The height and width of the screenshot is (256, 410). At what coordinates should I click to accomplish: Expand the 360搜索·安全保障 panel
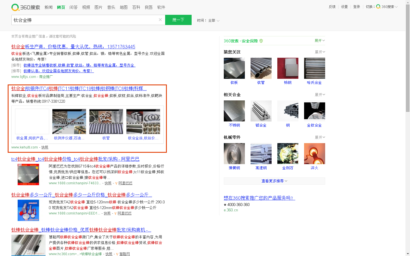[320, 41]
